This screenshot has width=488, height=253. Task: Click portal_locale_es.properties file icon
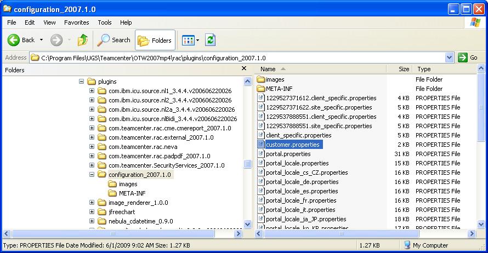point(261,191)
